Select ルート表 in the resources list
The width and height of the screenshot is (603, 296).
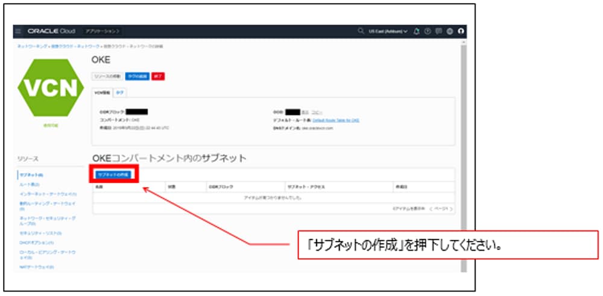click(29, 185)
